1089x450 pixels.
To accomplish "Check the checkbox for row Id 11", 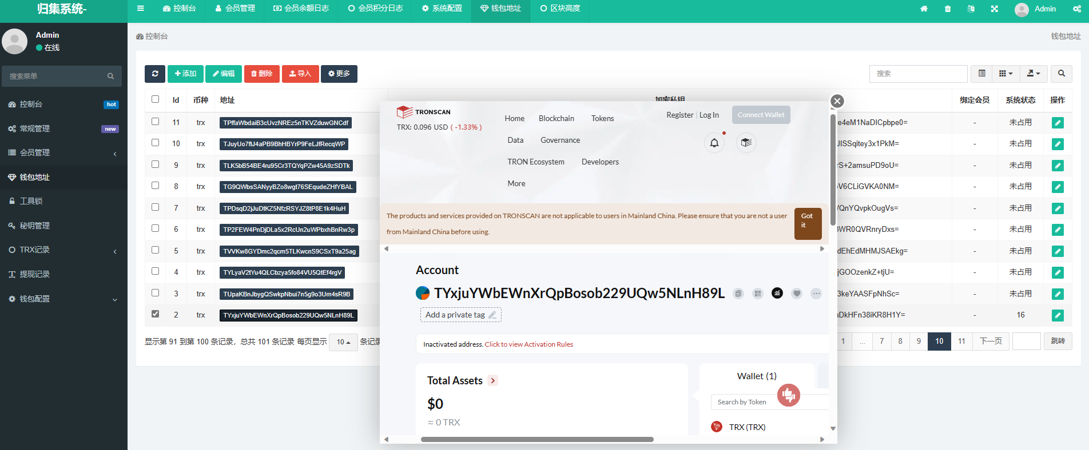I will point(155,122).
